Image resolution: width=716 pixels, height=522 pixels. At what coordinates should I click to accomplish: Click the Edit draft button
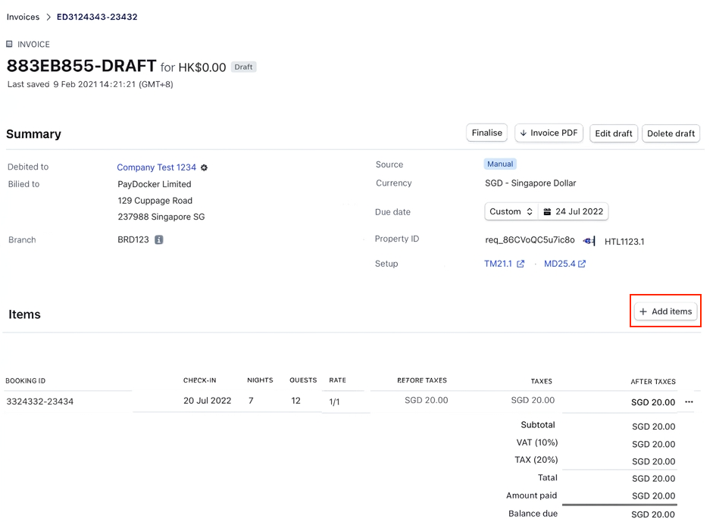point(613,133)
